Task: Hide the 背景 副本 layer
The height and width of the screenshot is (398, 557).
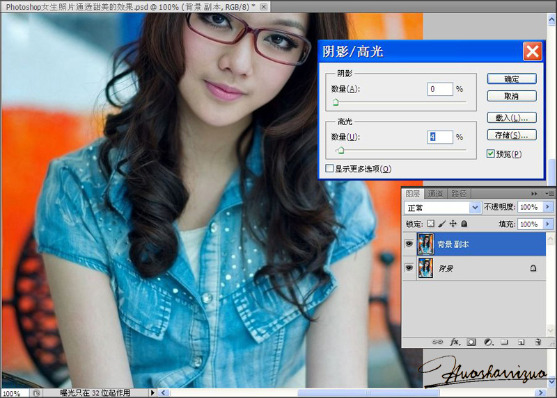Action: coord(409,244)
